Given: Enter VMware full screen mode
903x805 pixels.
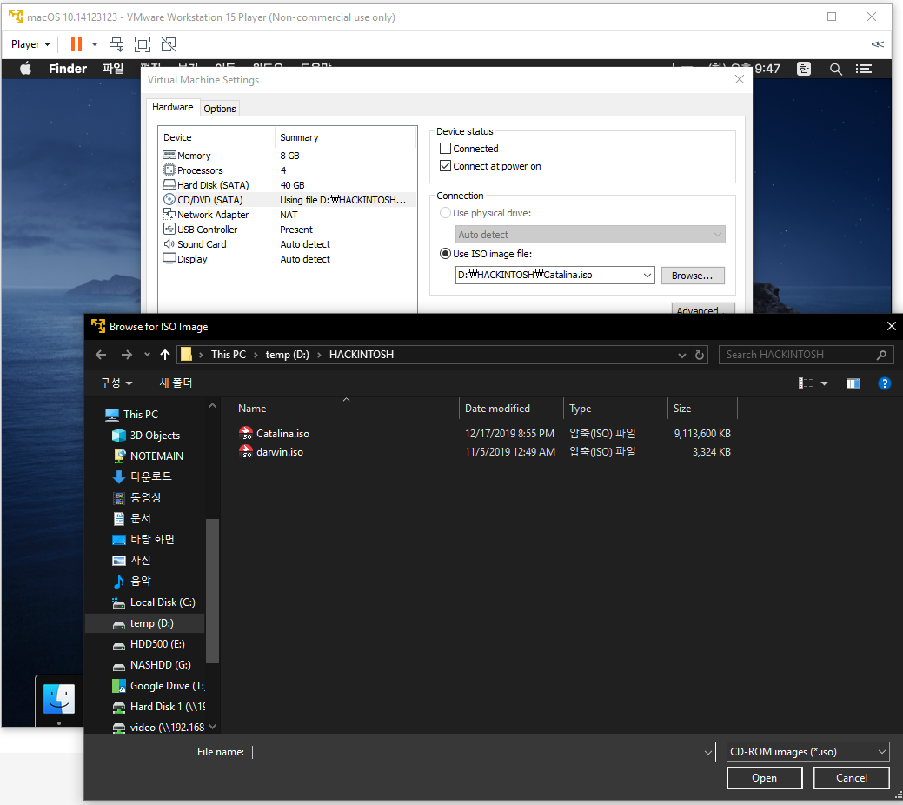Looking at the screenshot, I should [143, 44].
